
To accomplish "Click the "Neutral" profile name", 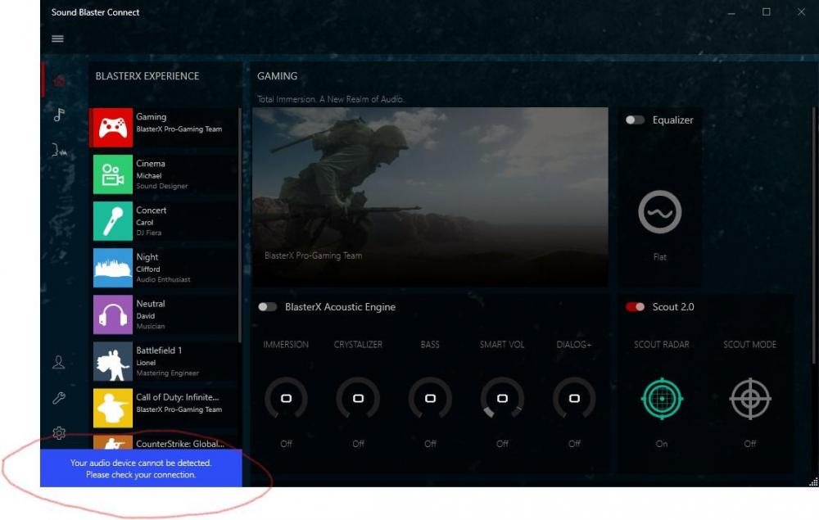I will 151,304.
